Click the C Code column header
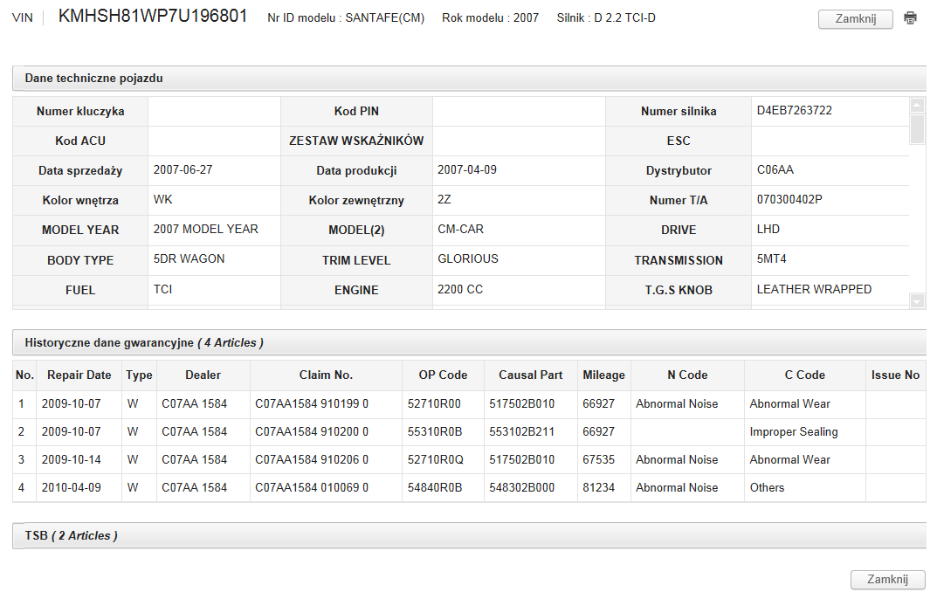 click(804, 375)
